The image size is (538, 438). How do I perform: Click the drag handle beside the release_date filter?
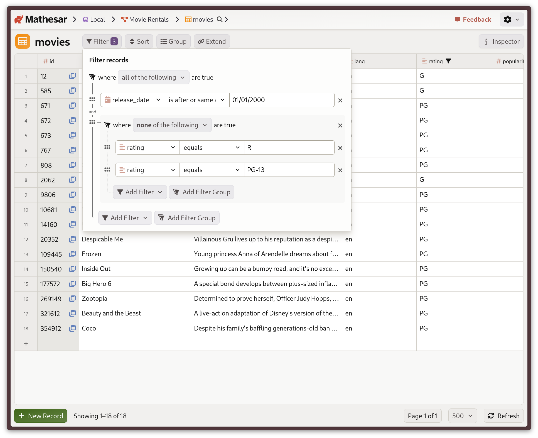92,99
